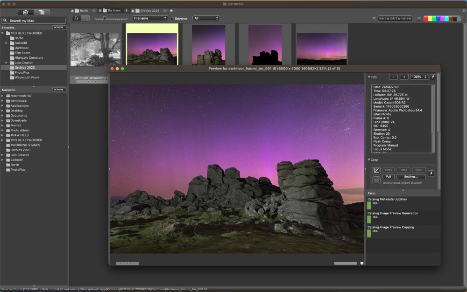The width and height of the screenshot is (467, 292).
Task: Expand the Macintosh HD node in Navigator
Action: coord(2,96)
